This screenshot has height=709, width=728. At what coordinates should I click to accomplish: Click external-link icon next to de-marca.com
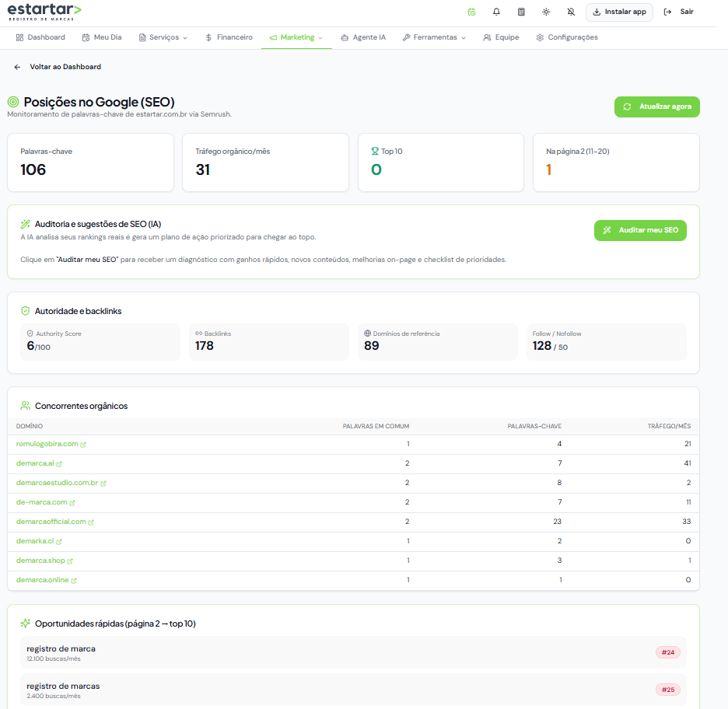pos(72,503)
